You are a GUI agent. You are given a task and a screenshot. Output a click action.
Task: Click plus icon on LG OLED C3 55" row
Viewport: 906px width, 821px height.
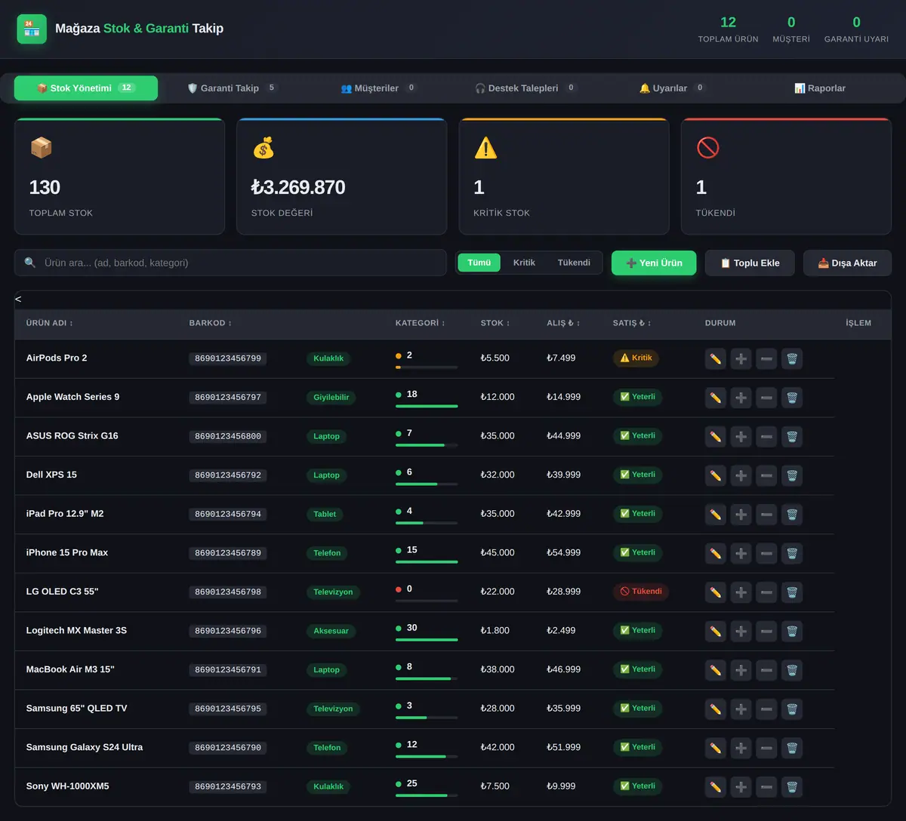tap(741, 592)
